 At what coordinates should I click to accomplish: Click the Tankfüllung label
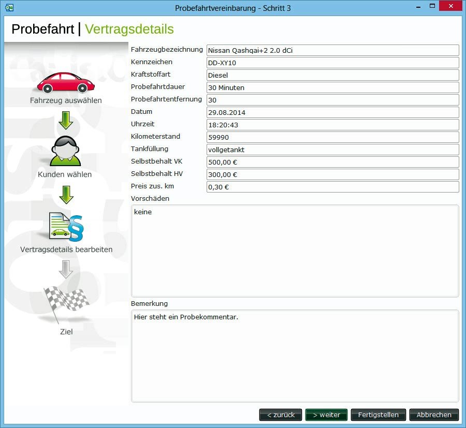(x=150, y=149)
